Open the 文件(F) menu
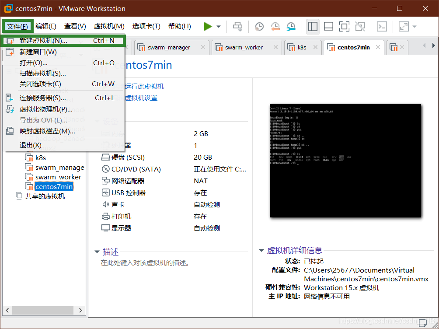Image resolution: width=439 pixels, height=329 pixels. [17, 26]
